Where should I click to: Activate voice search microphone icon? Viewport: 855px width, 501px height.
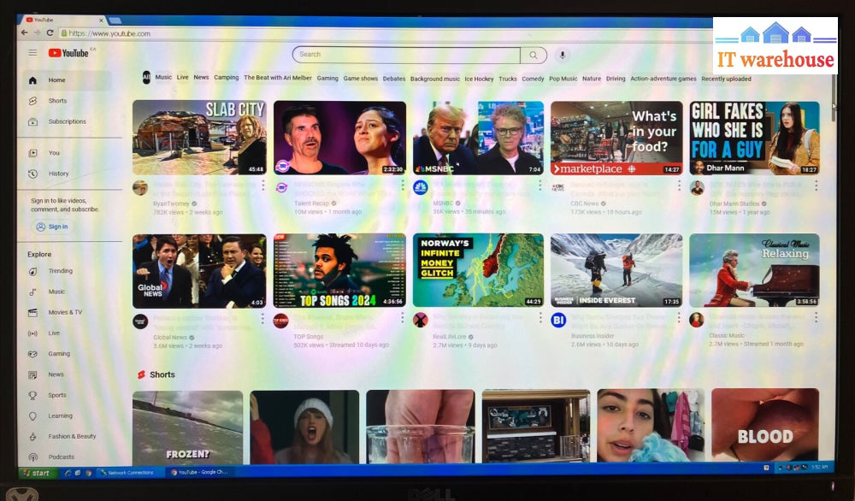(x=562, y=55)
